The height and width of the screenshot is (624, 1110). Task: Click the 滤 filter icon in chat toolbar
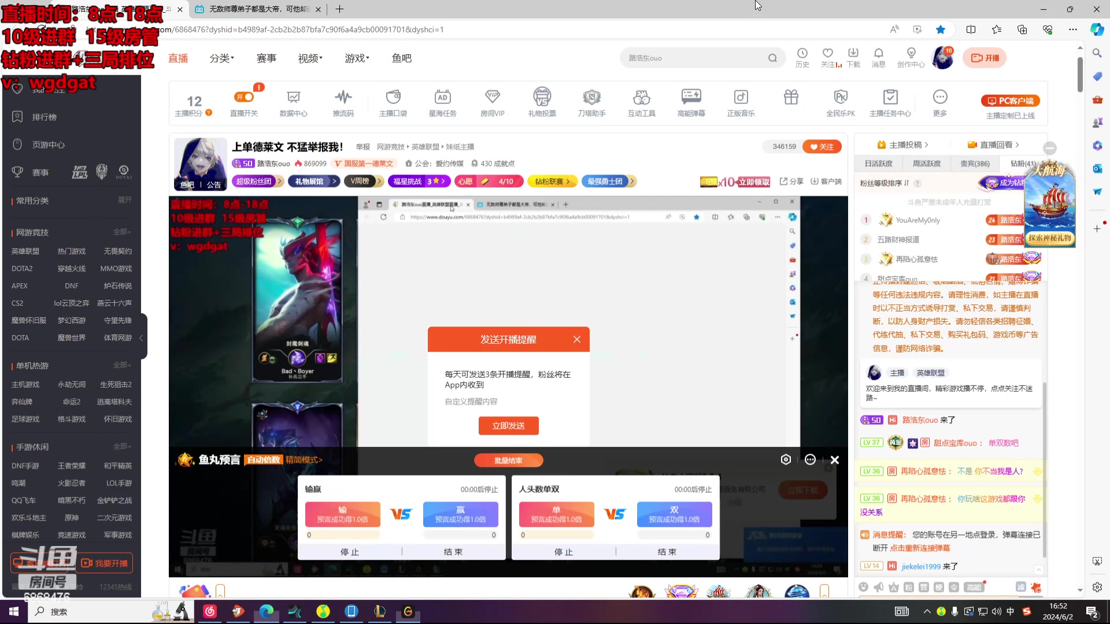tap(1021, 587)
